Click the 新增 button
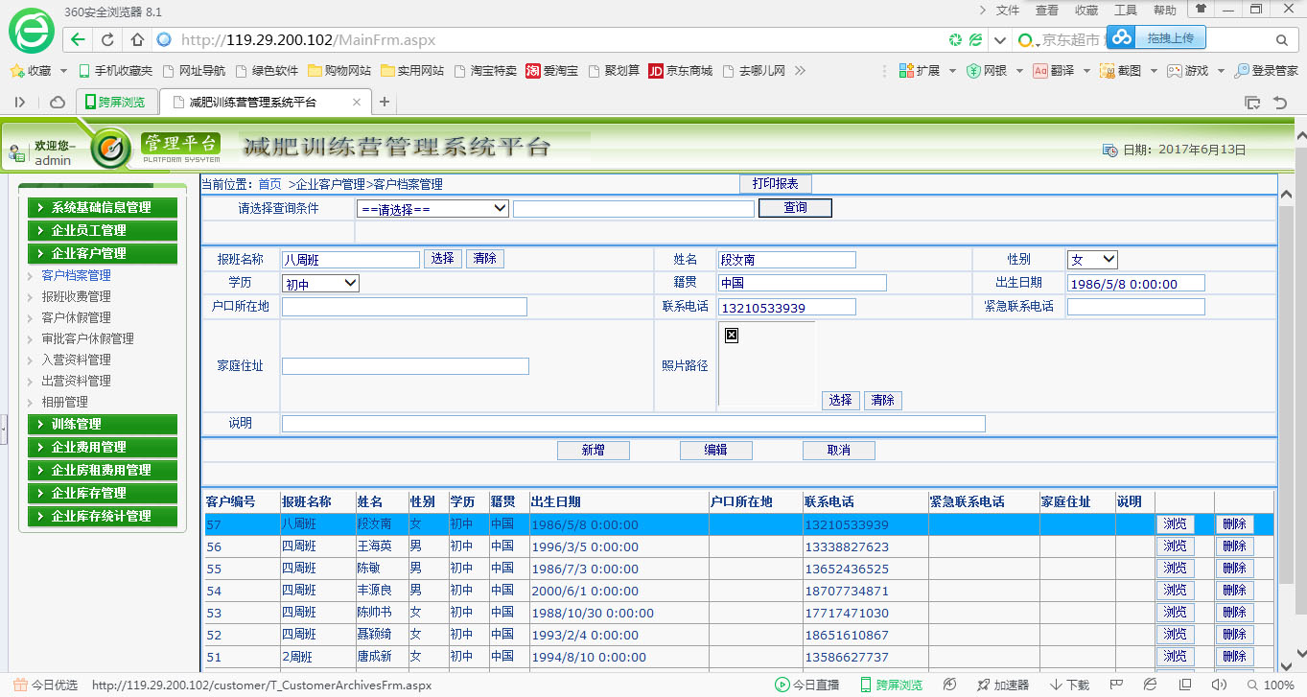Image resolution: width=1307 pixels, height=697 pixels. (593, 451)
